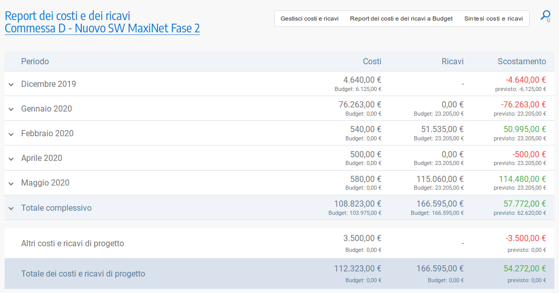Click Gennaio 2020 cost value 76.263,00 €
Viewport: 559px width, 293px height.
tap(360, 104)
